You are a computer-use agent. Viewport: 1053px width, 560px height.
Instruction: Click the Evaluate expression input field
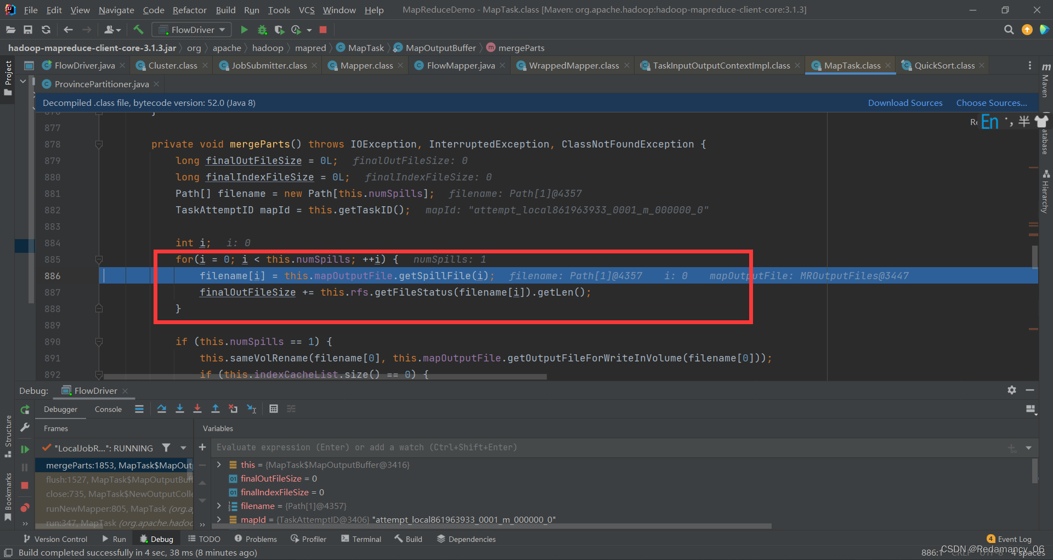(x=609, y=448)
